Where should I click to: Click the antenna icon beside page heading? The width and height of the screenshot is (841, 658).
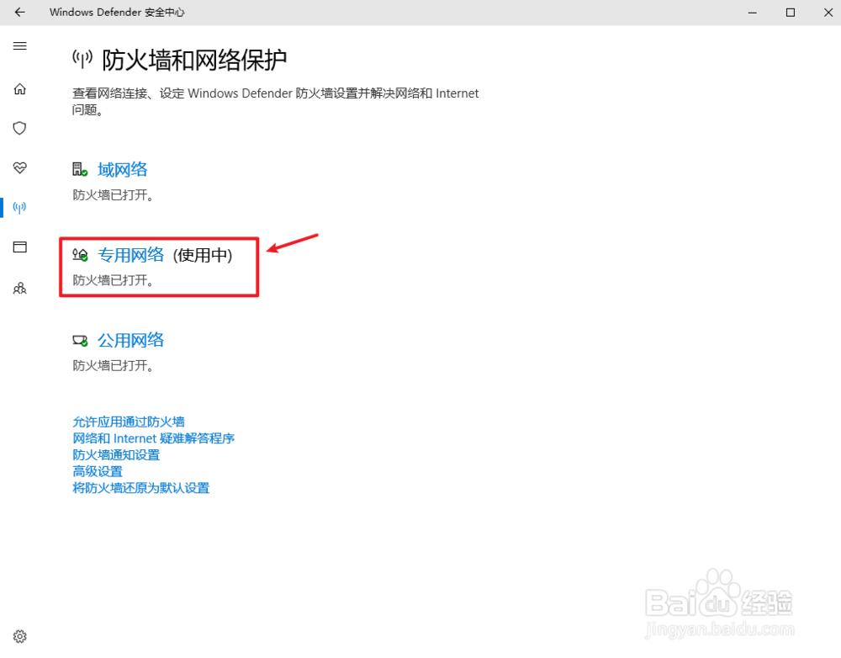[82, 59]
